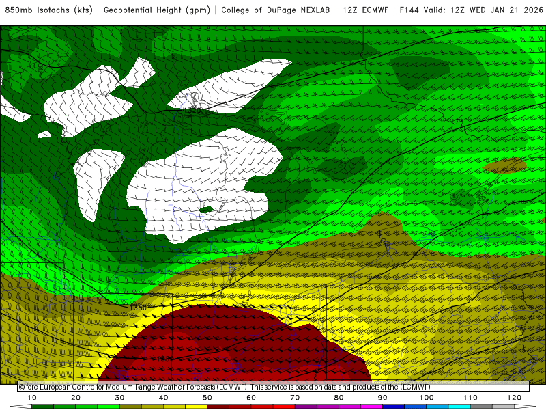This screenshot has height=410, width=546.
Task: Click the '40' legend scale value
Action: (x=163, y=398)
